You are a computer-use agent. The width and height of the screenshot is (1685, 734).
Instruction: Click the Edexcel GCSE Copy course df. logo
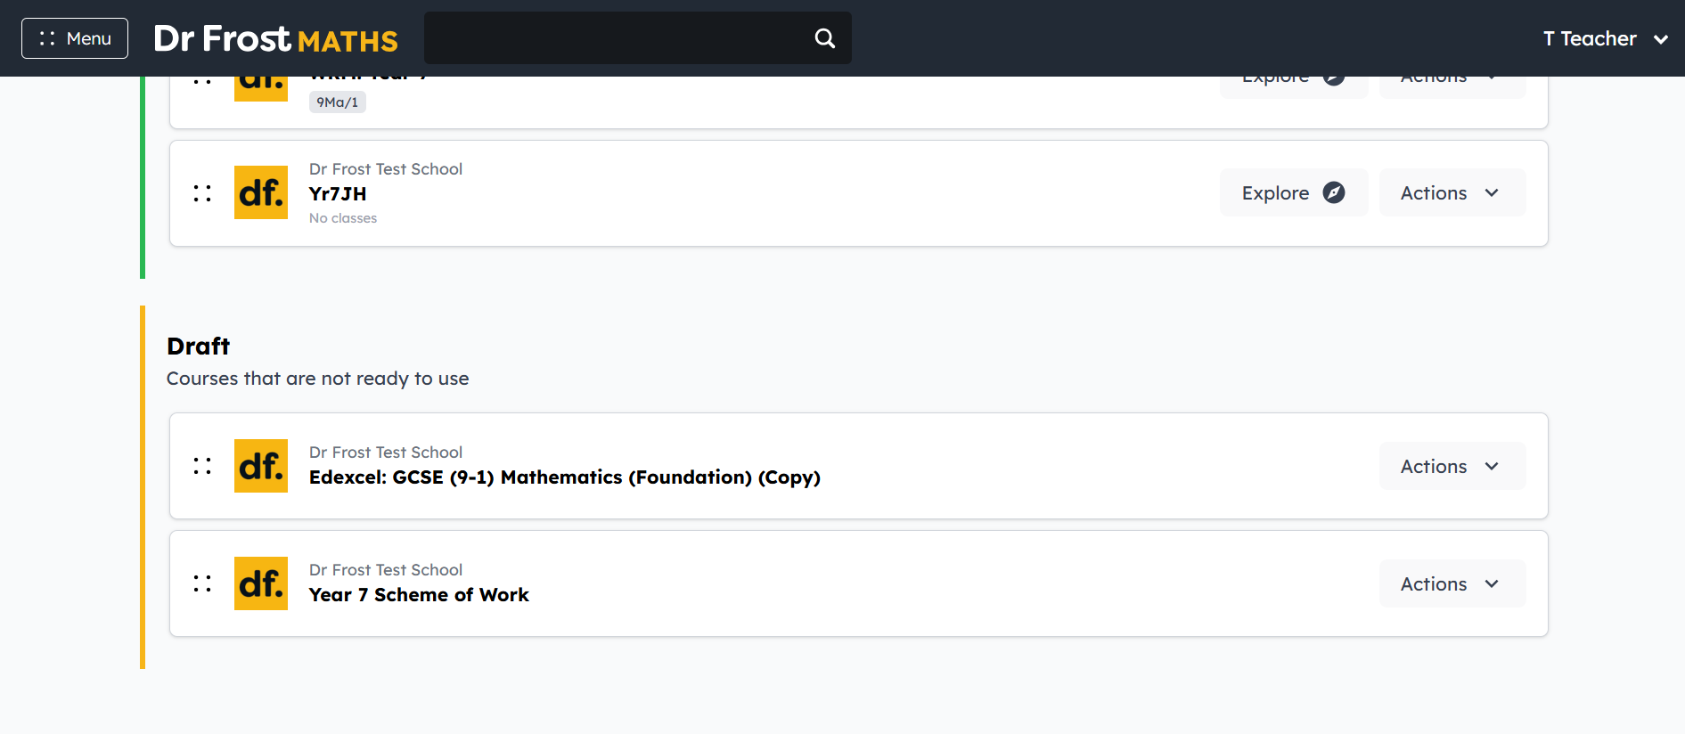click(261, 466)
